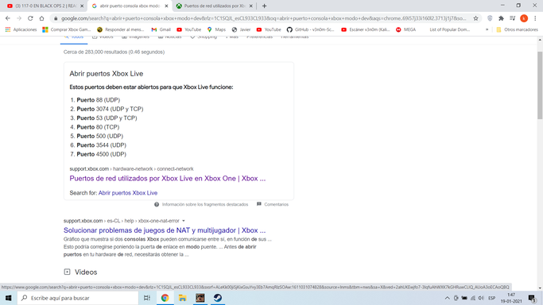
Task: Open Task View on the taskbar
Action: pos(147,298)
